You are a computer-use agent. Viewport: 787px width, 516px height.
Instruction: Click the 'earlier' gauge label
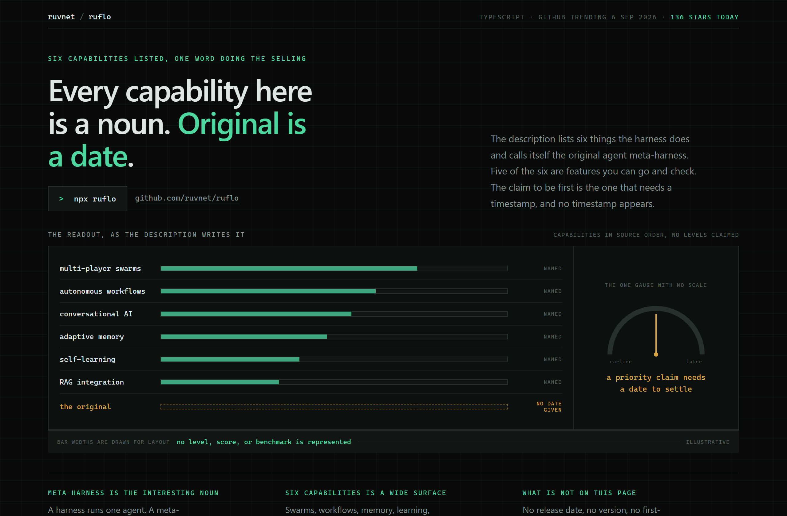click(621, 362)
